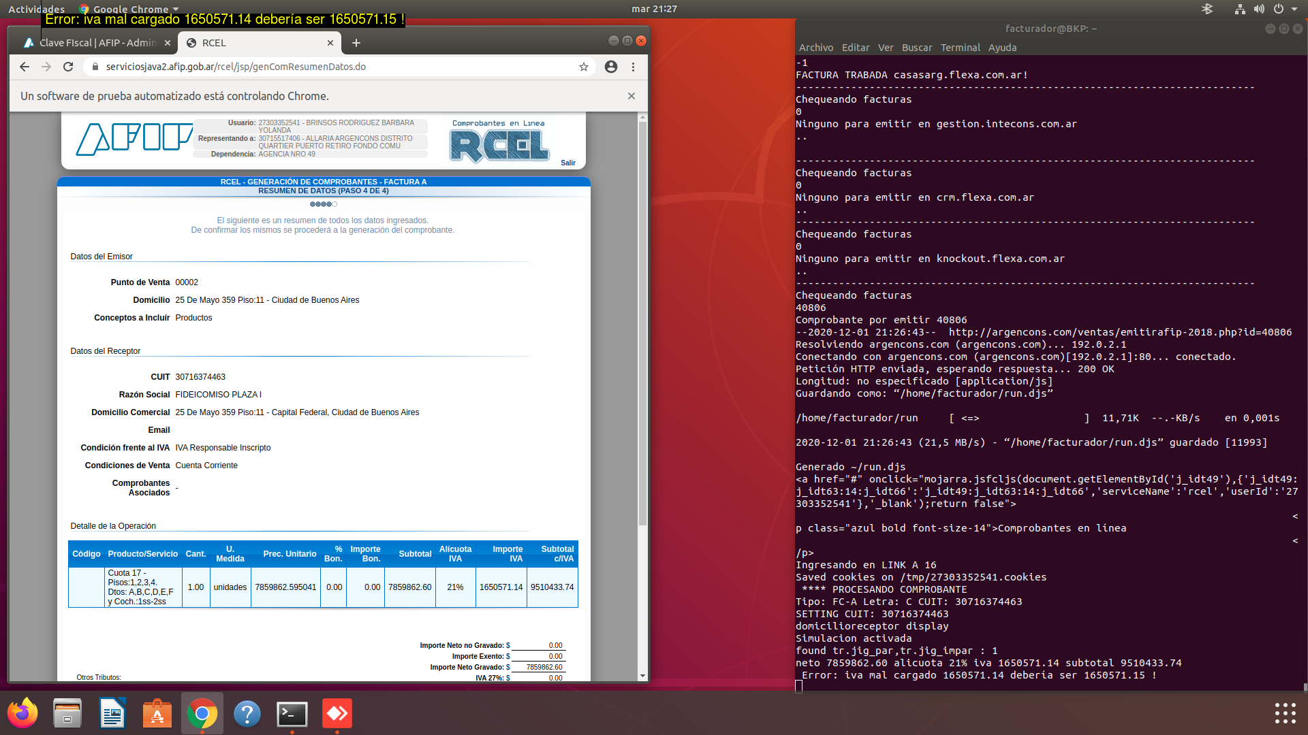Bookmark this page with the star
The image size is (1308, 735).
point(584,67)
